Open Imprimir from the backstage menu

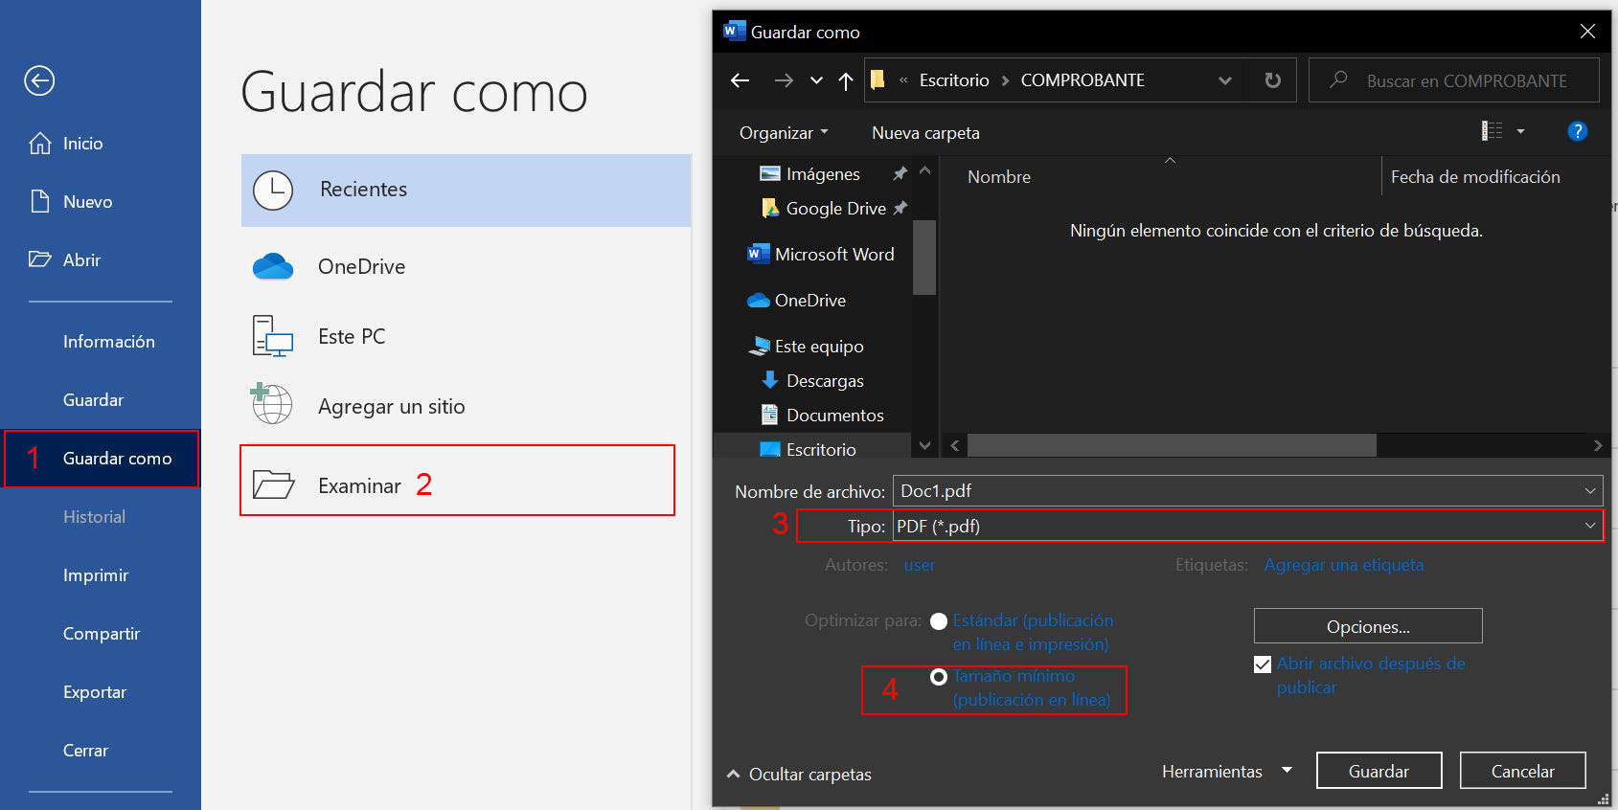[96, 575]
